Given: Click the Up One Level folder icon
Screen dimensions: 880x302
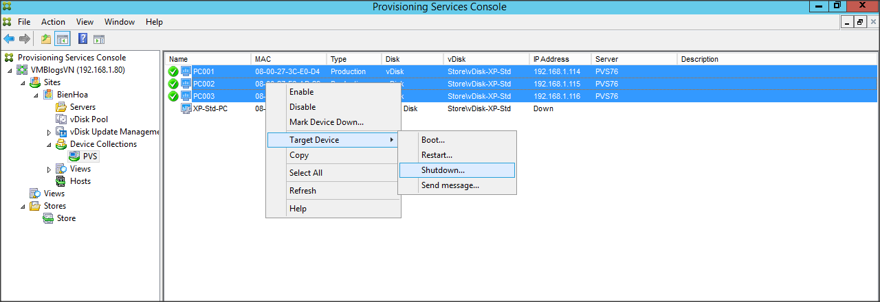Looking at the screenshot, I should (46, 39).
